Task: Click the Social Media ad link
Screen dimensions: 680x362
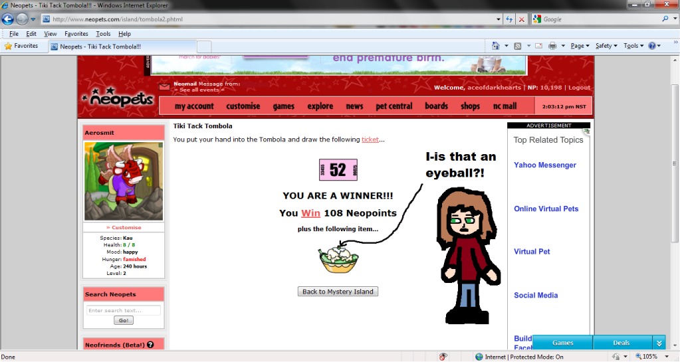Action: (536, 296)
